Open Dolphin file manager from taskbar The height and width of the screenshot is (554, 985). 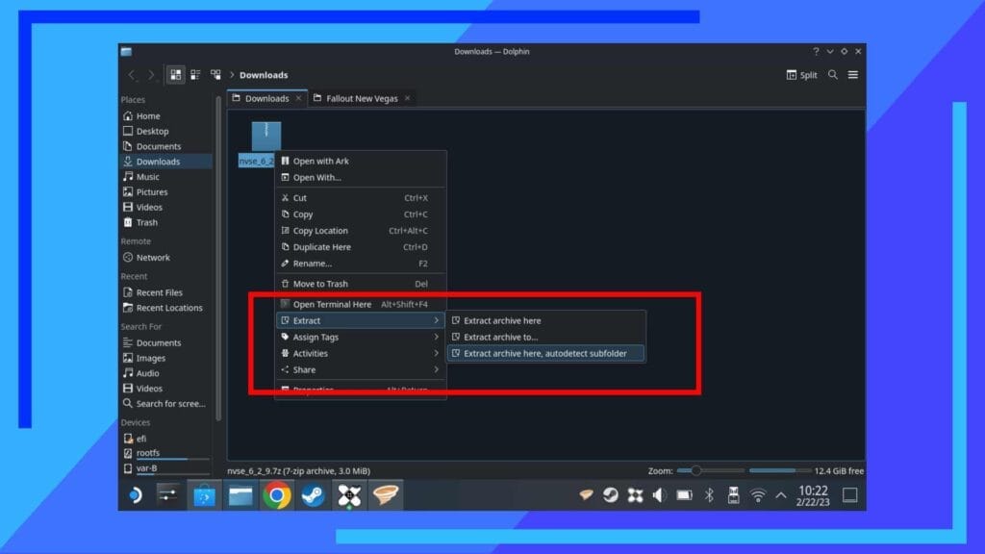pyautogui.click(x=240, y=495)
